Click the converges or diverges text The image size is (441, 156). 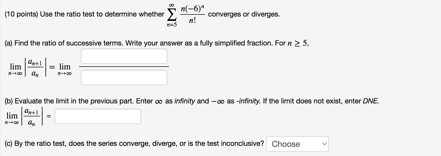[244, 14]
